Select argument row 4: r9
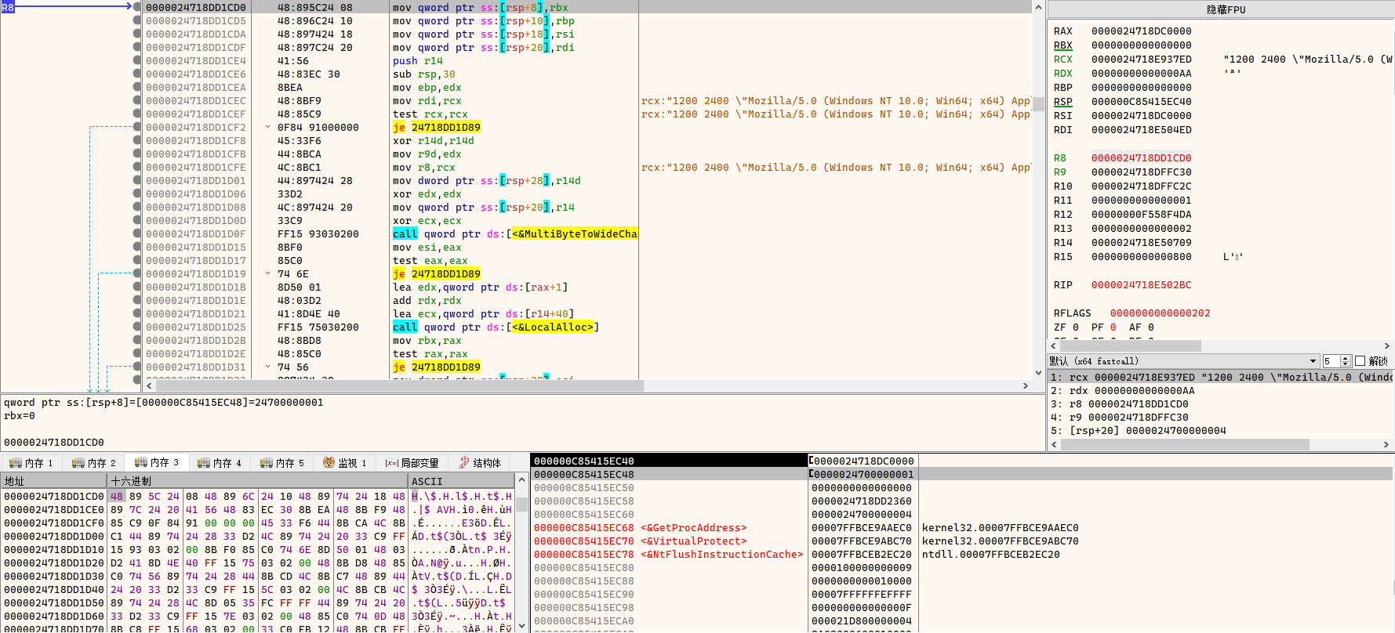Image resolution: width=1395 pixels, height=633 pixels. pos(1219,418)
